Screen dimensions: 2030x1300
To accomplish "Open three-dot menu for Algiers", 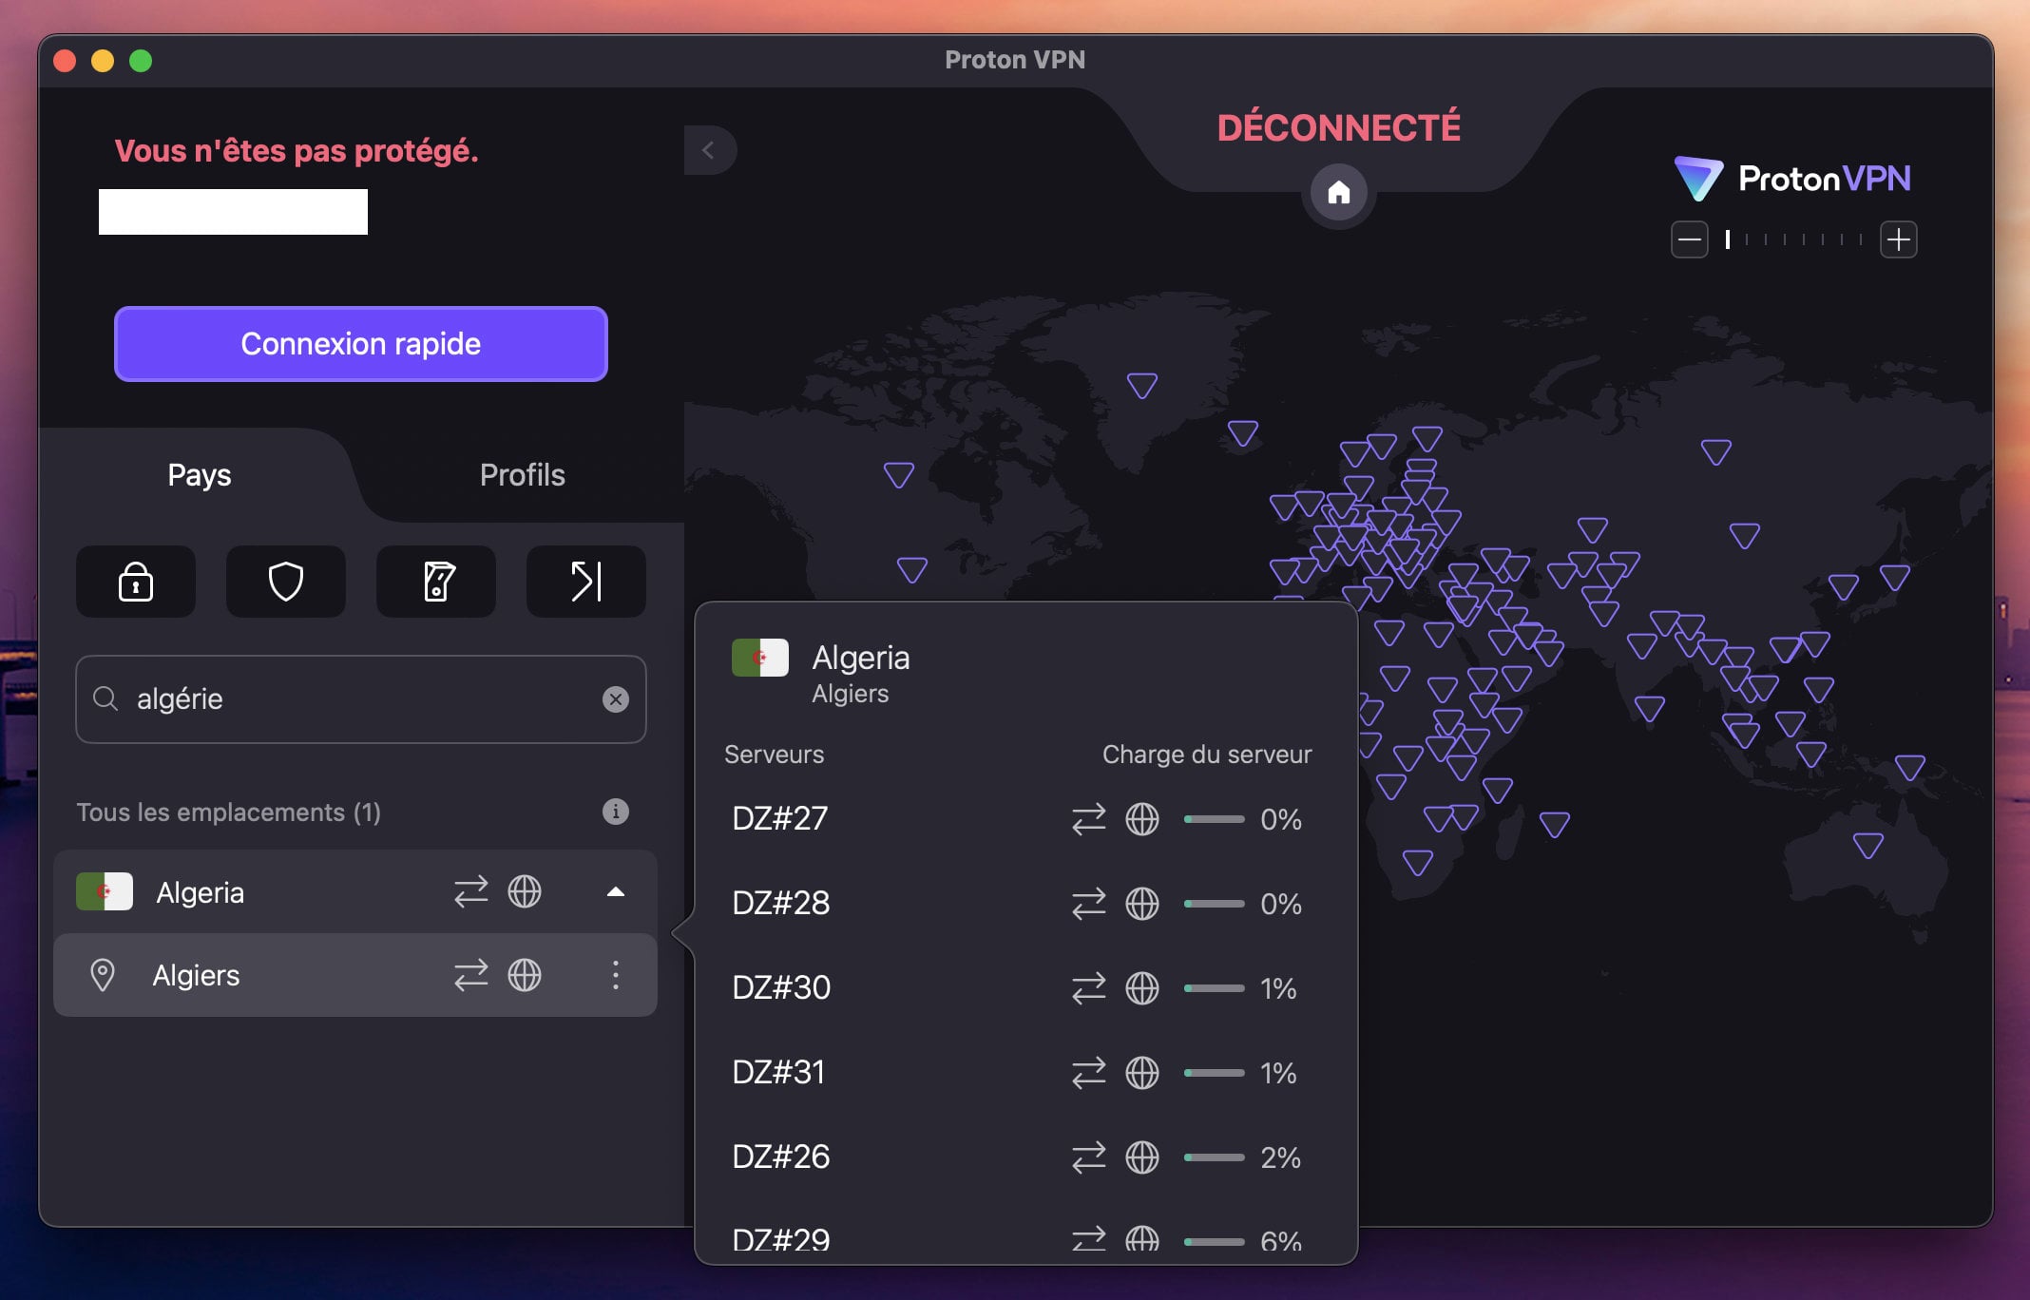I will [x=616, y=975].
